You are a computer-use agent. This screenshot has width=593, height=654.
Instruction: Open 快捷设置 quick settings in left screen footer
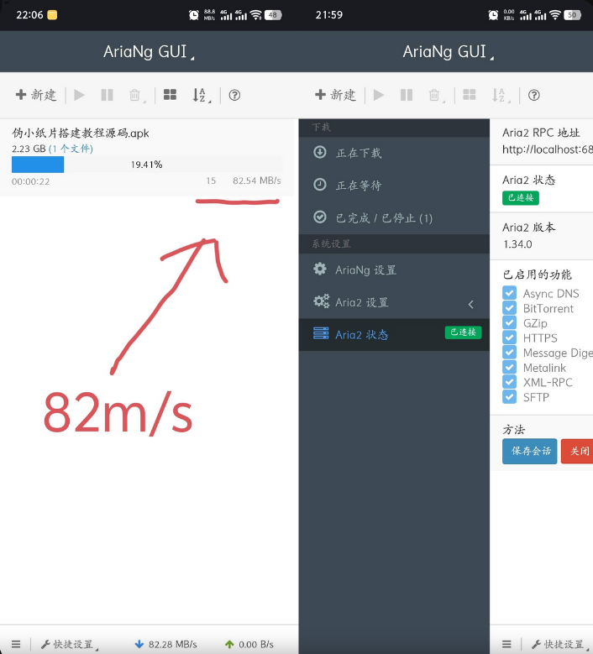[69, 645]
